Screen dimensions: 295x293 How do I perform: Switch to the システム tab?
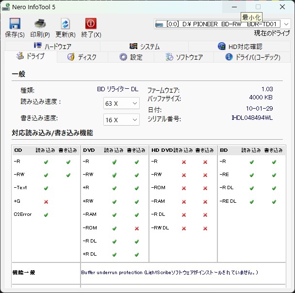click(144, 46)
